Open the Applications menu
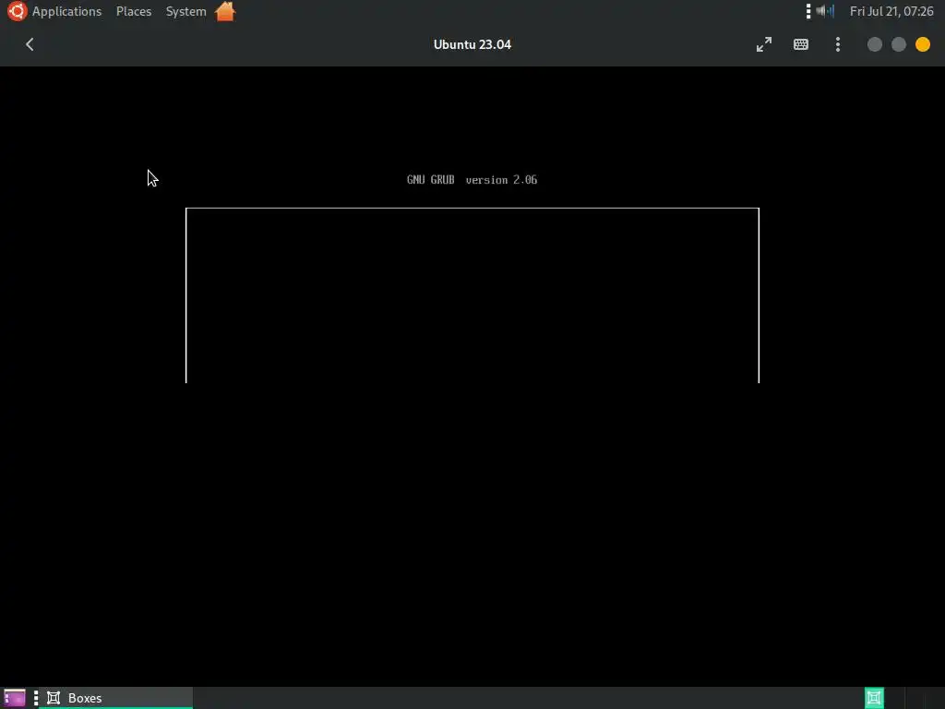The image size is (945, 709). (x=66, y=11)
